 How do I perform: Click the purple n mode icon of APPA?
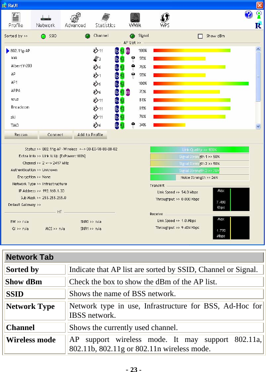click(x=128, y=92)
